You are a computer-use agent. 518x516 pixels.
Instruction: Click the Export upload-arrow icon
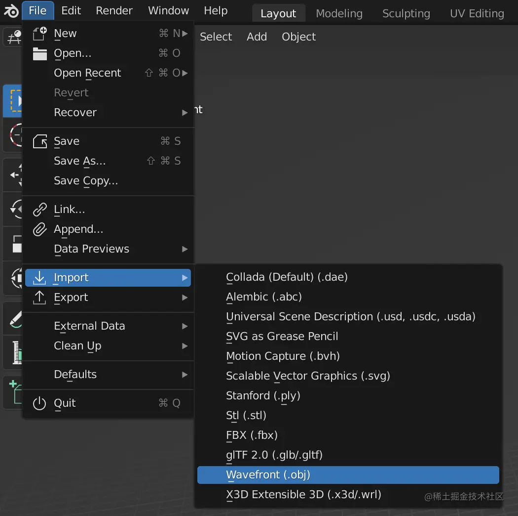[x=39, y=298]
